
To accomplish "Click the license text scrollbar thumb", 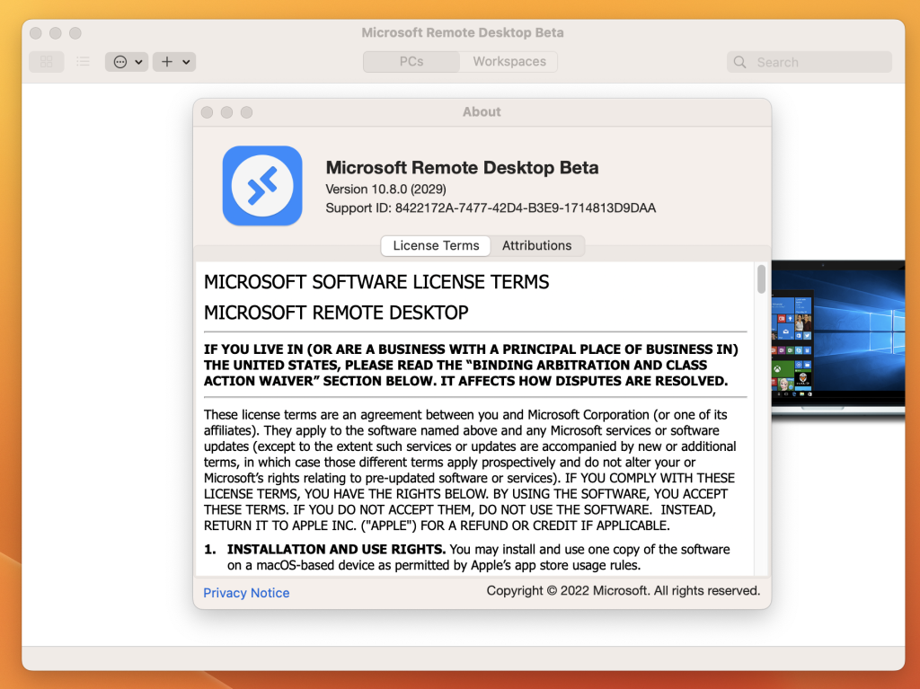I will [x=762, y=278].
